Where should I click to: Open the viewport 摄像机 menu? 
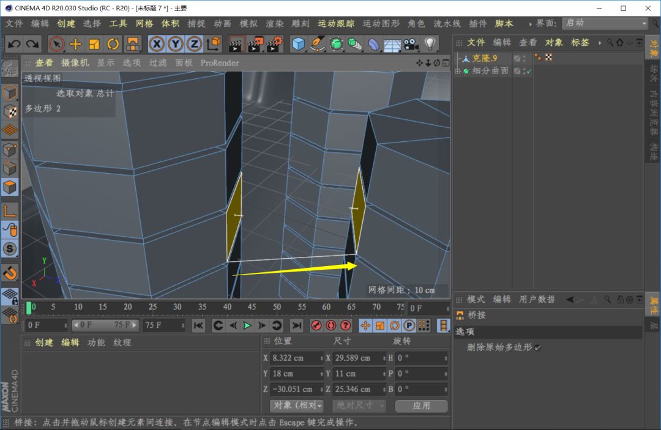pyautogui.click(x=75, y=62)
